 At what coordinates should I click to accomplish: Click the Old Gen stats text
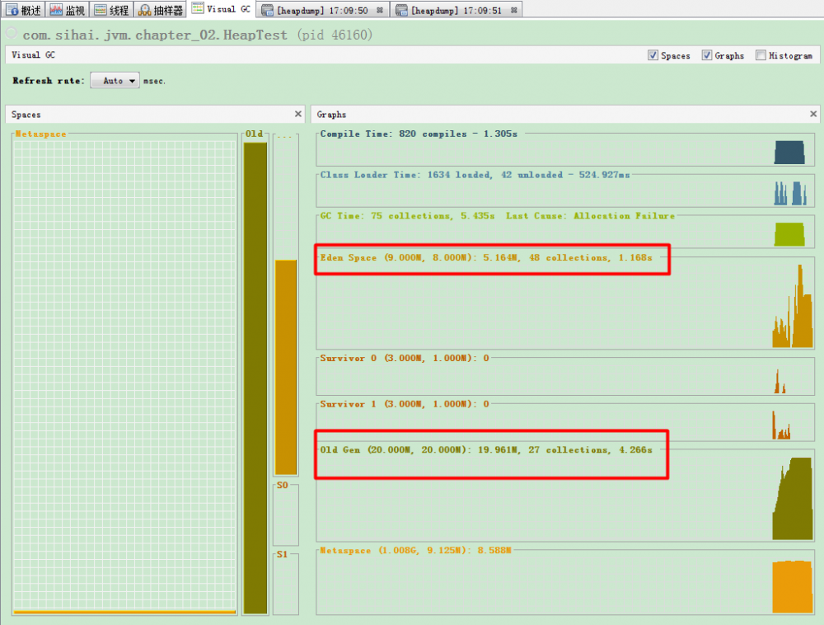[x=486, y=450]
